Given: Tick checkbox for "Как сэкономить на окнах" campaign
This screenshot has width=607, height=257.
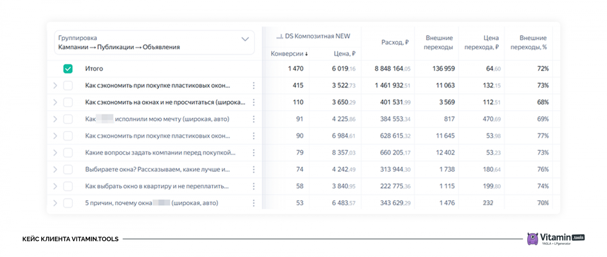Looking at the screenshot, I should tap(68, 102).
